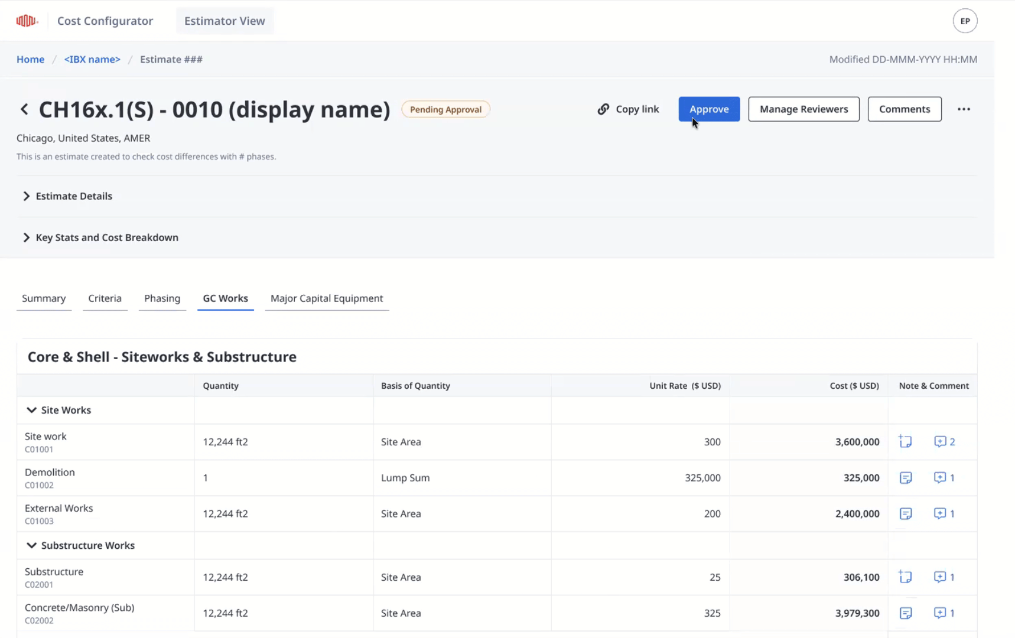
Task: Click the red company logo icon
Action: tap(27, 21)
